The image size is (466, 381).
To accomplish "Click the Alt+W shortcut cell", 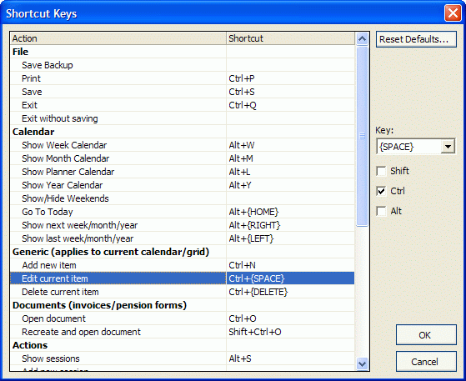I will (291, 145).
